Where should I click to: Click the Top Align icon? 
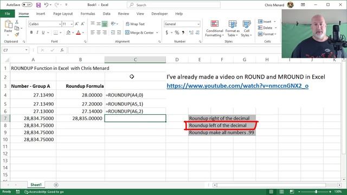tap(93, 24)
